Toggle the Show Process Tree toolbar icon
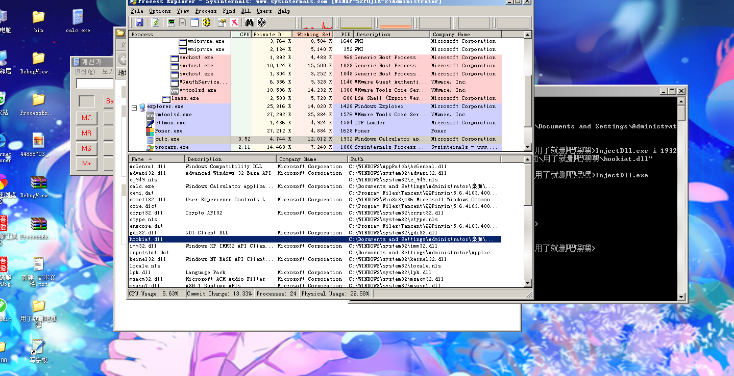The image size is (734, 376). coord(183,22)
